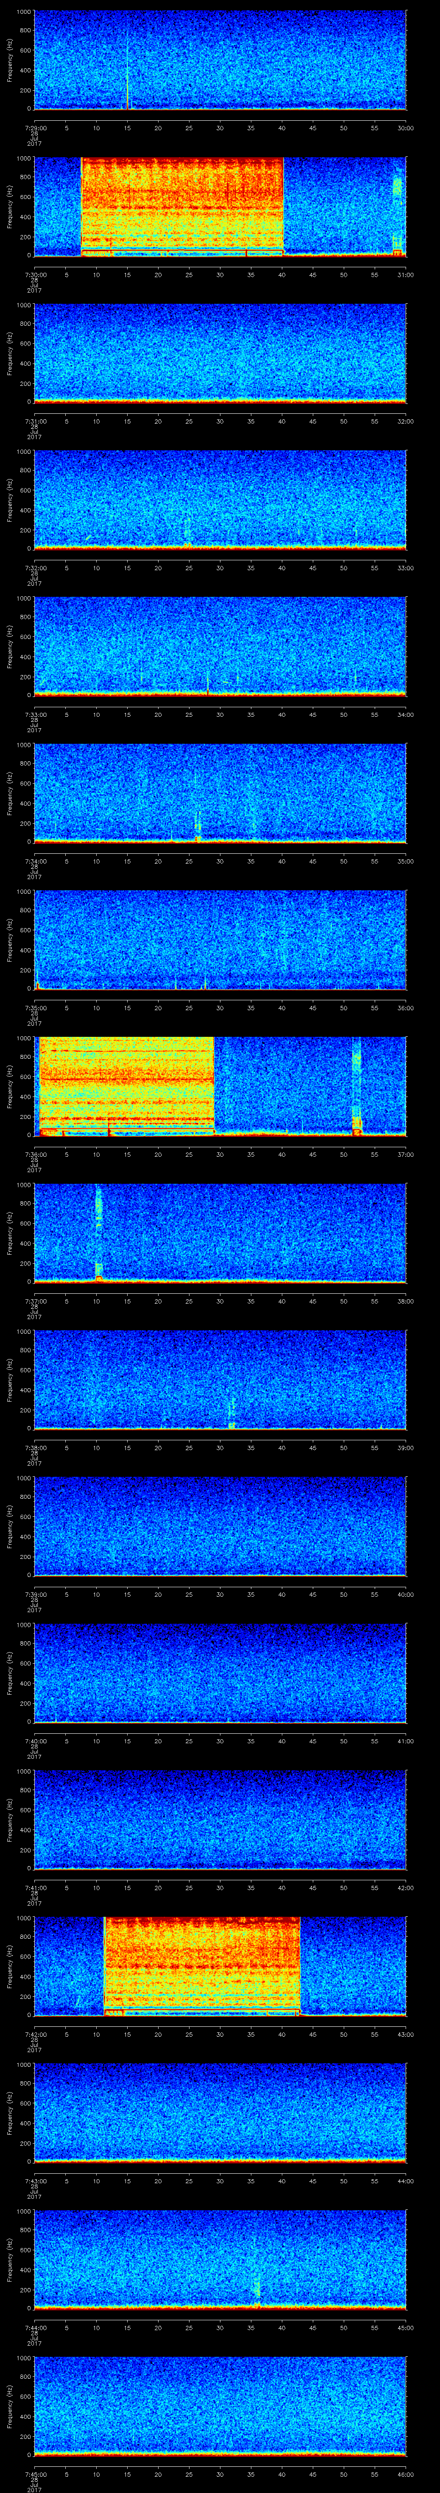This screenshot has height=2493, width=440.
Task: Open the 7:40:00 spectrogram panel
Action: (220, 1672)
